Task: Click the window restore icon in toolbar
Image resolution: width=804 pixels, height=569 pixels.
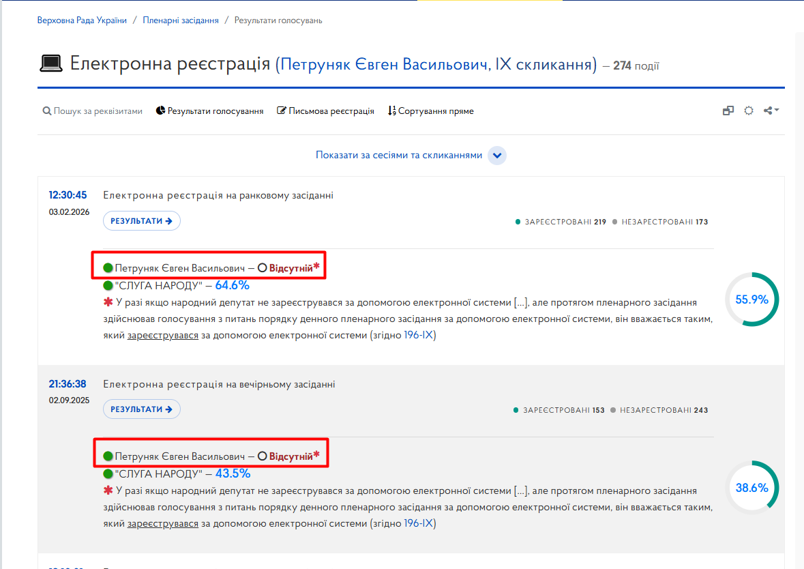Action: pos(728,111)
